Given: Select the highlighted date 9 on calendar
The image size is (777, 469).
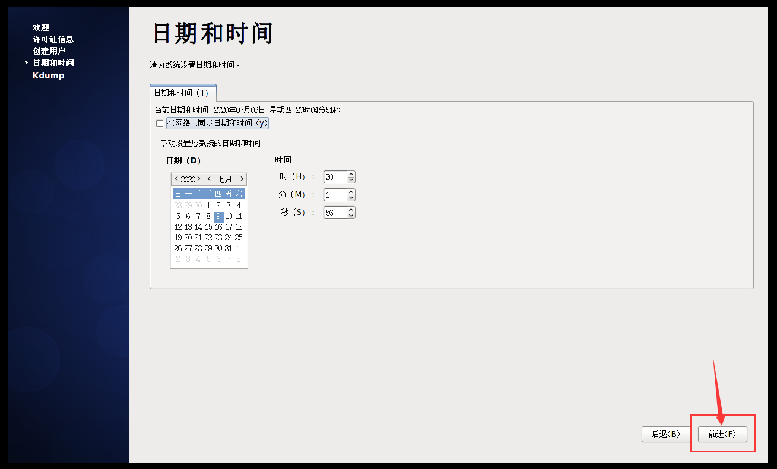Looking at the screenshot, I should [x=218, y=216].
